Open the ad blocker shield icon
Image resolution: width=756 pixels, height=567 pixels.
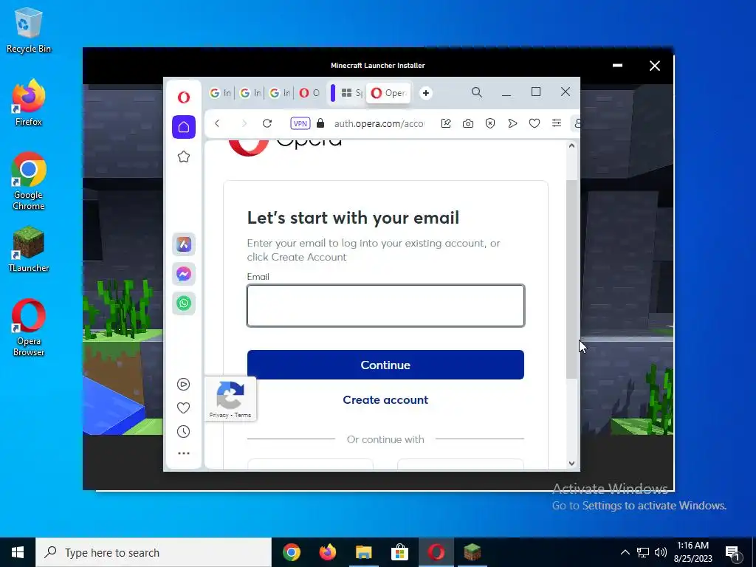[490, 123]
